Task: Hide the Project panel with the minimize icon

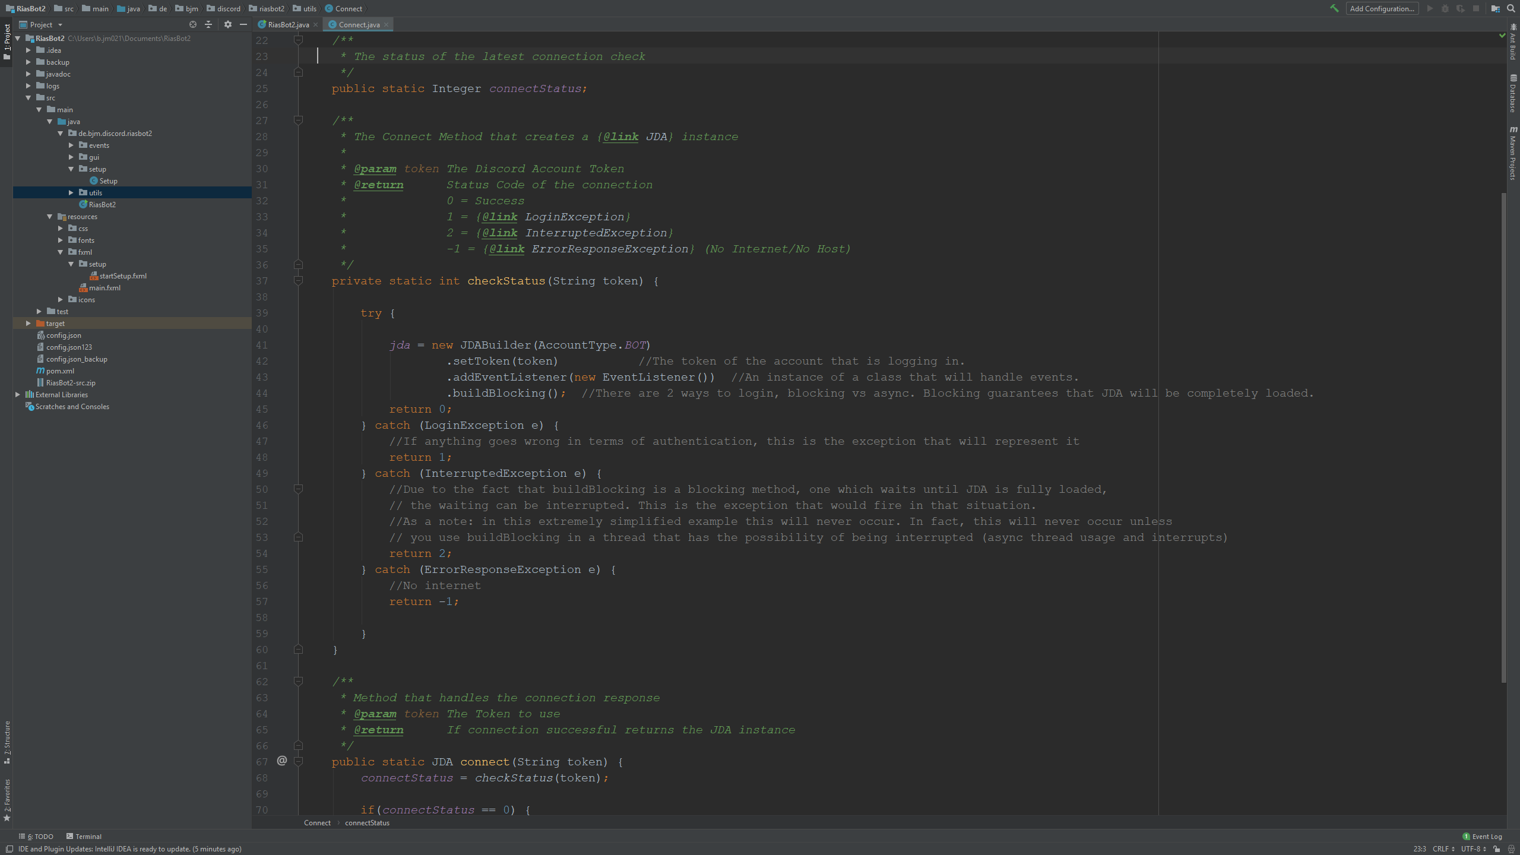Action: [x=243, y=24]
